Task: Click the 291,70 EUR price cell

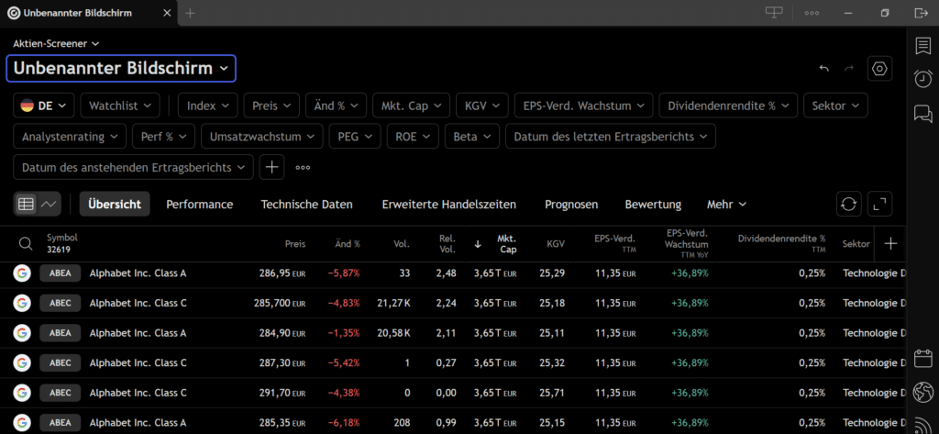Action: tap(282, 393)
